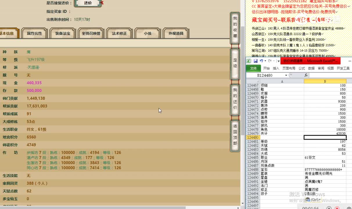The height and width of the screenshot is (209, 352).
Task: Open 我的收藏 side button
Action: (x=235, y=28)
